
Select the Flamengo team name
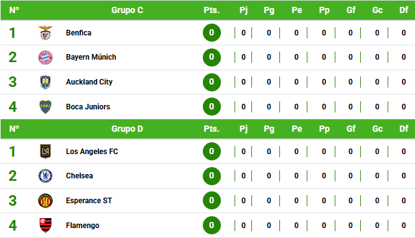83,226
